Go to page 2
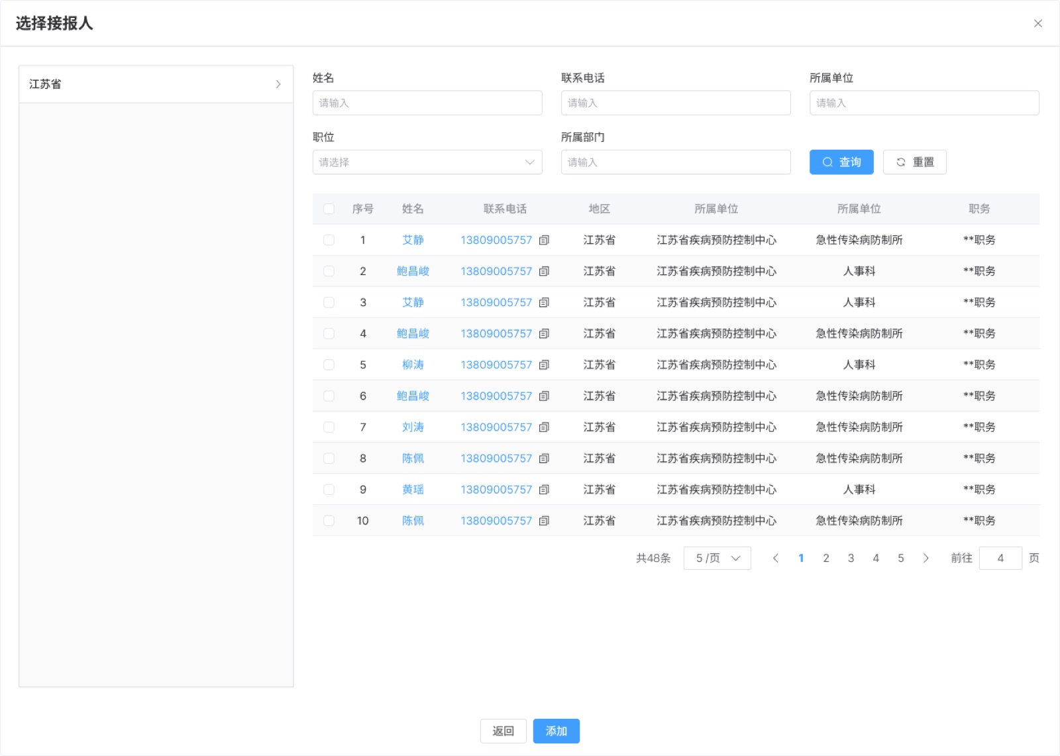The width and height of the screenshot is (1060, 756). tap(826, 558)
